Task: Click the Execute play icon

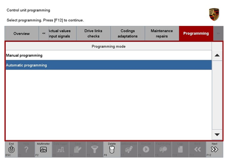Action: click(146, 149)
